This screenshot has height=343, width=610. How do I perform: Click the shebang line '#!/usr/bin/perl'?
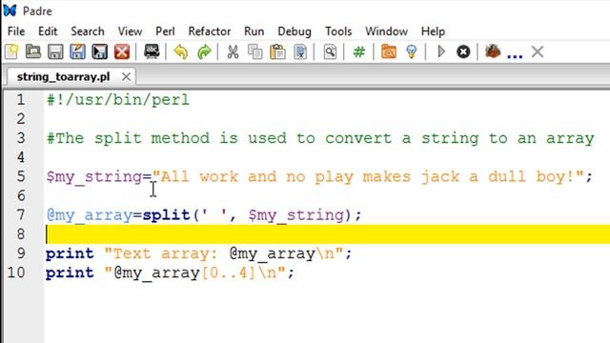pyautogui.click(x=118, y=100)
